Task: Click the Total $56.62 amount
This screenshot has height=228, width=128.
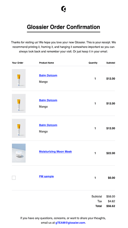Action: (111, 206)
